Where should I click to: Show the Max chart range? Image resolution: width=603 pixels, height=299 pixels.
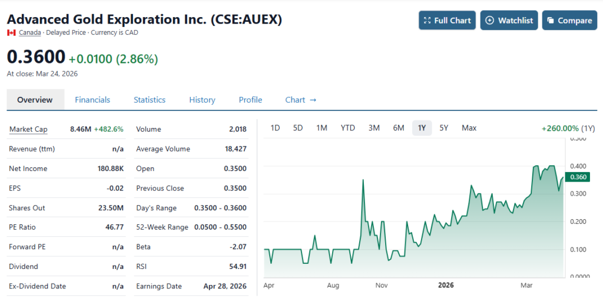click(x=469, y=128)
